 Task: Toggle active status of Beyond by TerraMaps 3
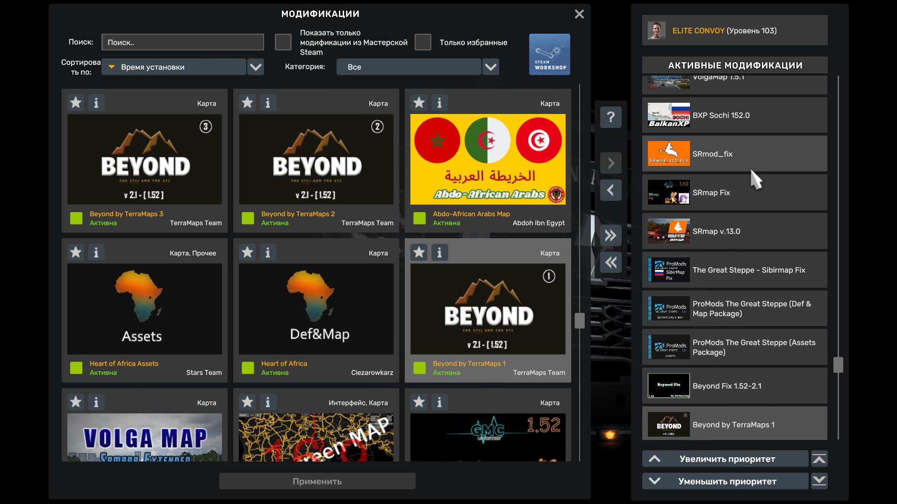(76, 218)
